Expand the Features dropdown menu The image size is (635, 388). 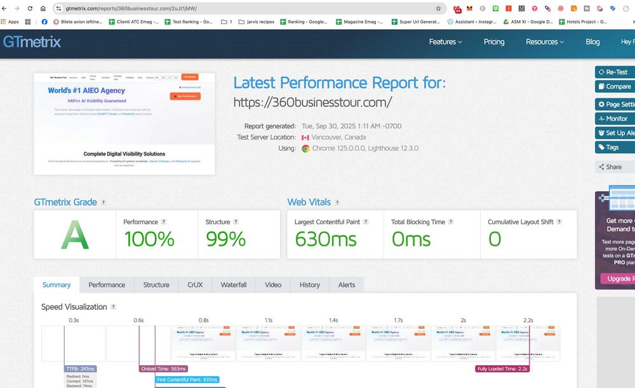[x=445, y=42]
